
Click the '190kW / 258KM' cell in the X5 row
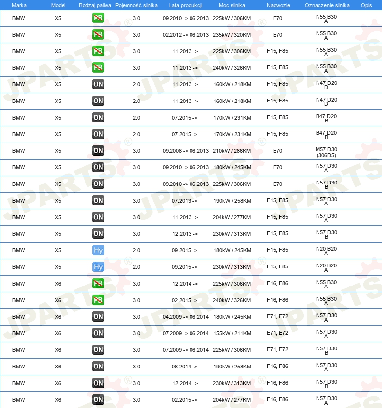coord(232,201)
